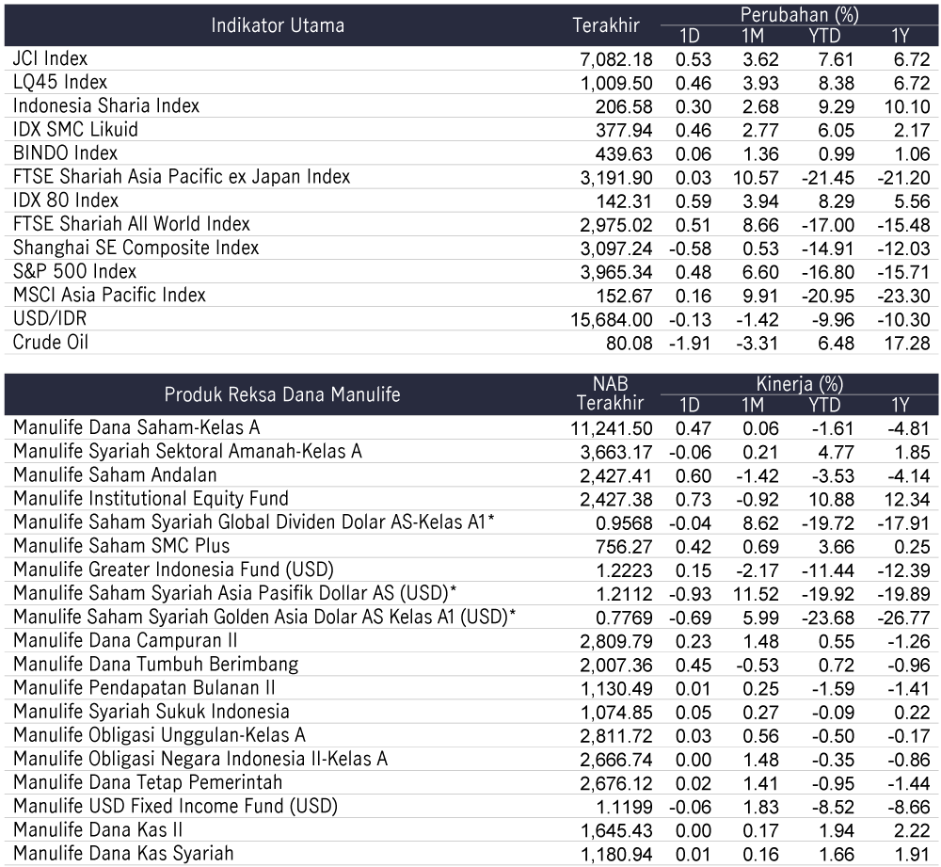This screenshot has width=941, height=867.
Task: Select BINDO Index value 439.63
Action: click(x=624, y=154)
